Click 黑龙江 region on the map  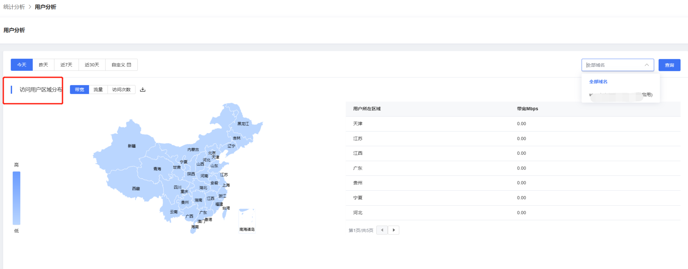point(243,124)
